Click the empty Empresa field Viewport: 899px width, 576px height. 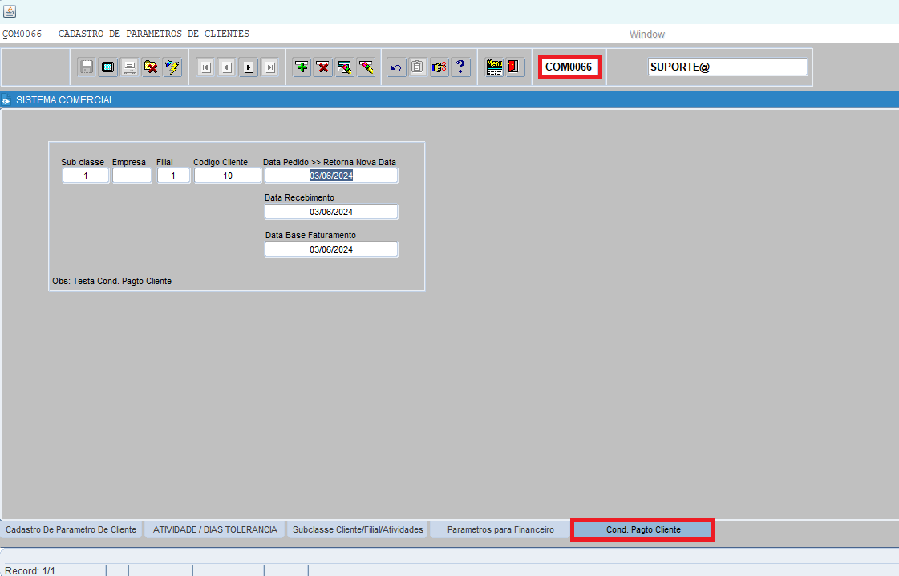pyautogui.click(x=132, y=176)
